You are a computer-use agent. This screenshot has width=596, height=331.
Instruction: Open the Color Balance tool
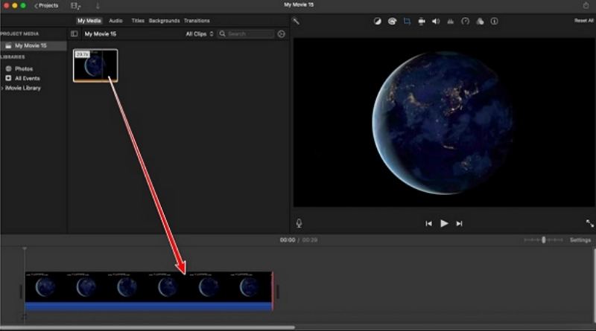pos(377,22)
